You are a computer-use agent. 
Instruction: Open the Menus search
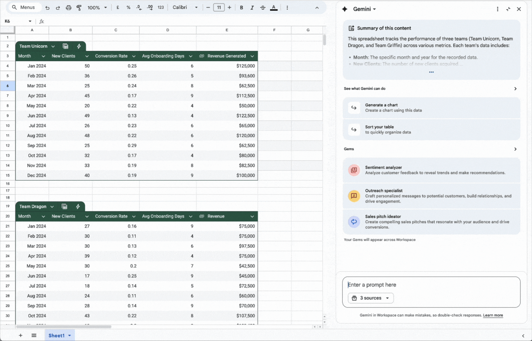point(24,7)
